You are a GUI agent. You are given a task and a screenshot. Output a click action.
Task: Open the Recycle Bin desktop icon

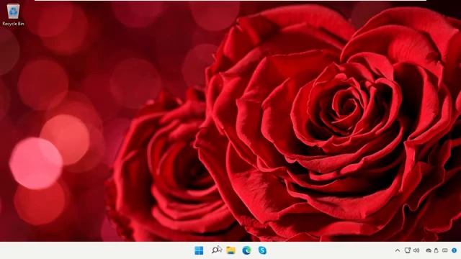13,14
